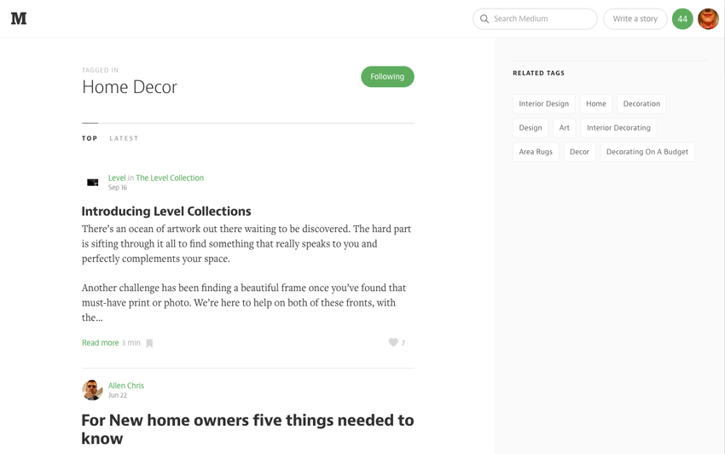Image resolution: width=725 pixels, height=454 pixels.
Task: Click Read more link
Action: [x=101, y=343]
